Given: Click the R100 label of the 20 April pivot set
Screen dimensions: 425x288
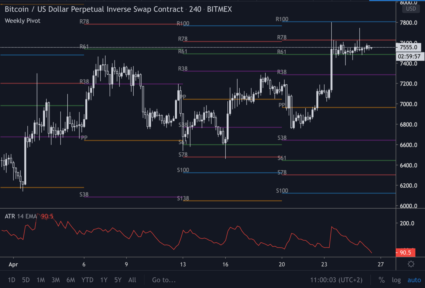Looking at the screenshot, I should [x=282, y=19].
